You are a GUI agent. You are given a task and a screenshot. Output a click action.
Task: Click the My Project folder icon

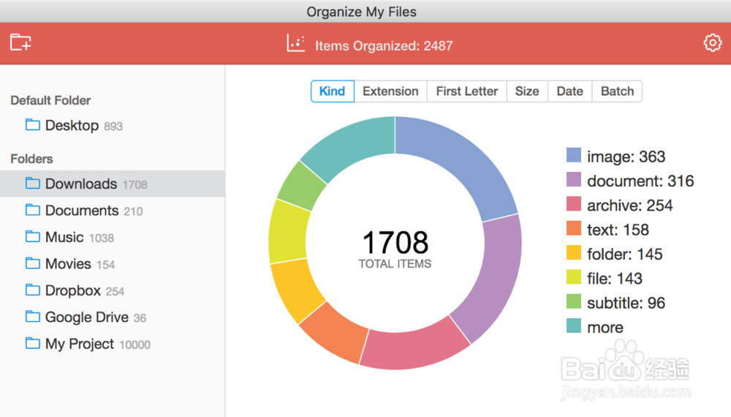[33, 343]
